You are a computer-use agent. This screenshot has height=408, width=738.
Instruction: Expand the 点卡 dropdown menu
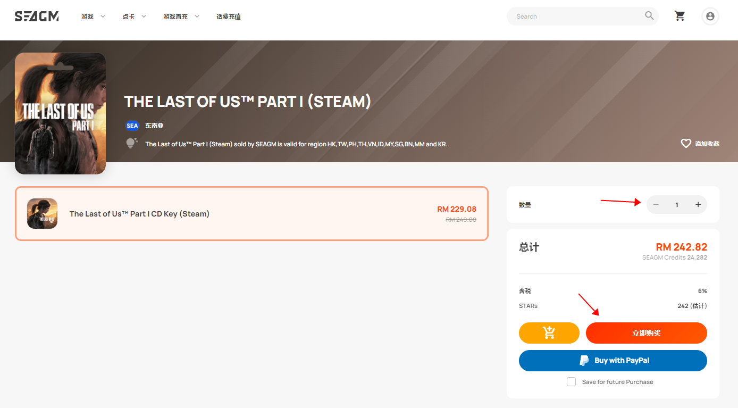point(135,16)
